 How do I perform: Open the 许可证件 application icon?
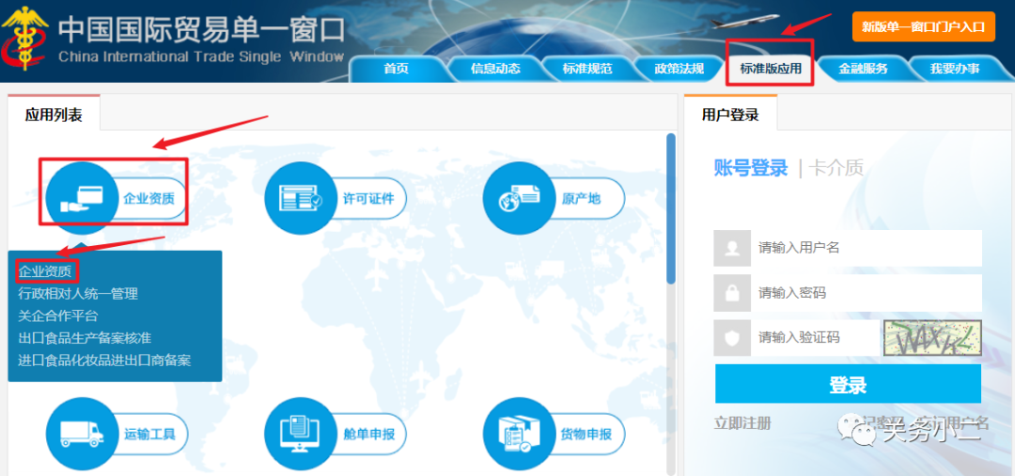tap(301, 198)
